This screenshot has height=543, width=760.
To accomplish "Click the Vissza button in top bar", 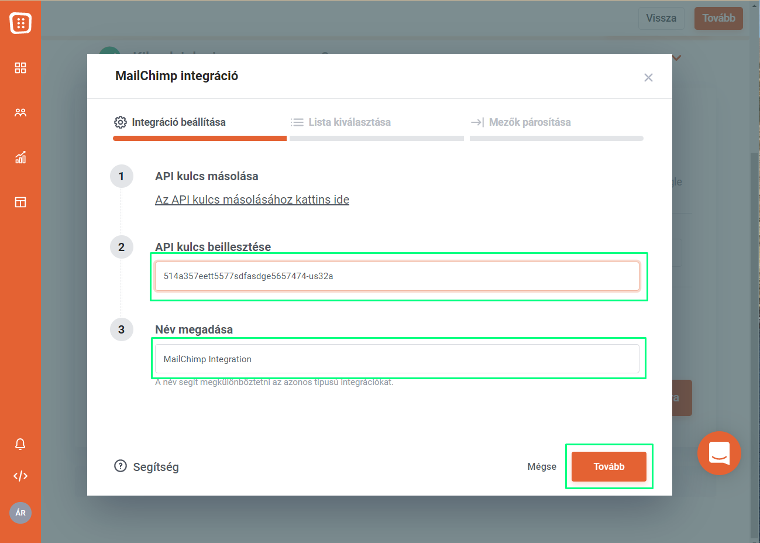I will [x=661, y=18].
